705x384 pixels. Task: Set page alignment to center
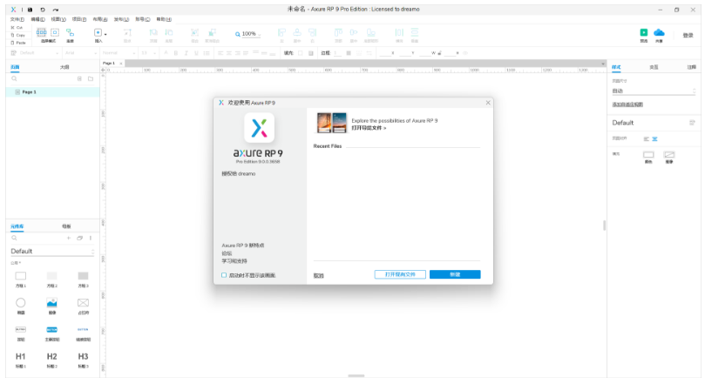pyautogui.click(x=654, y=138)
